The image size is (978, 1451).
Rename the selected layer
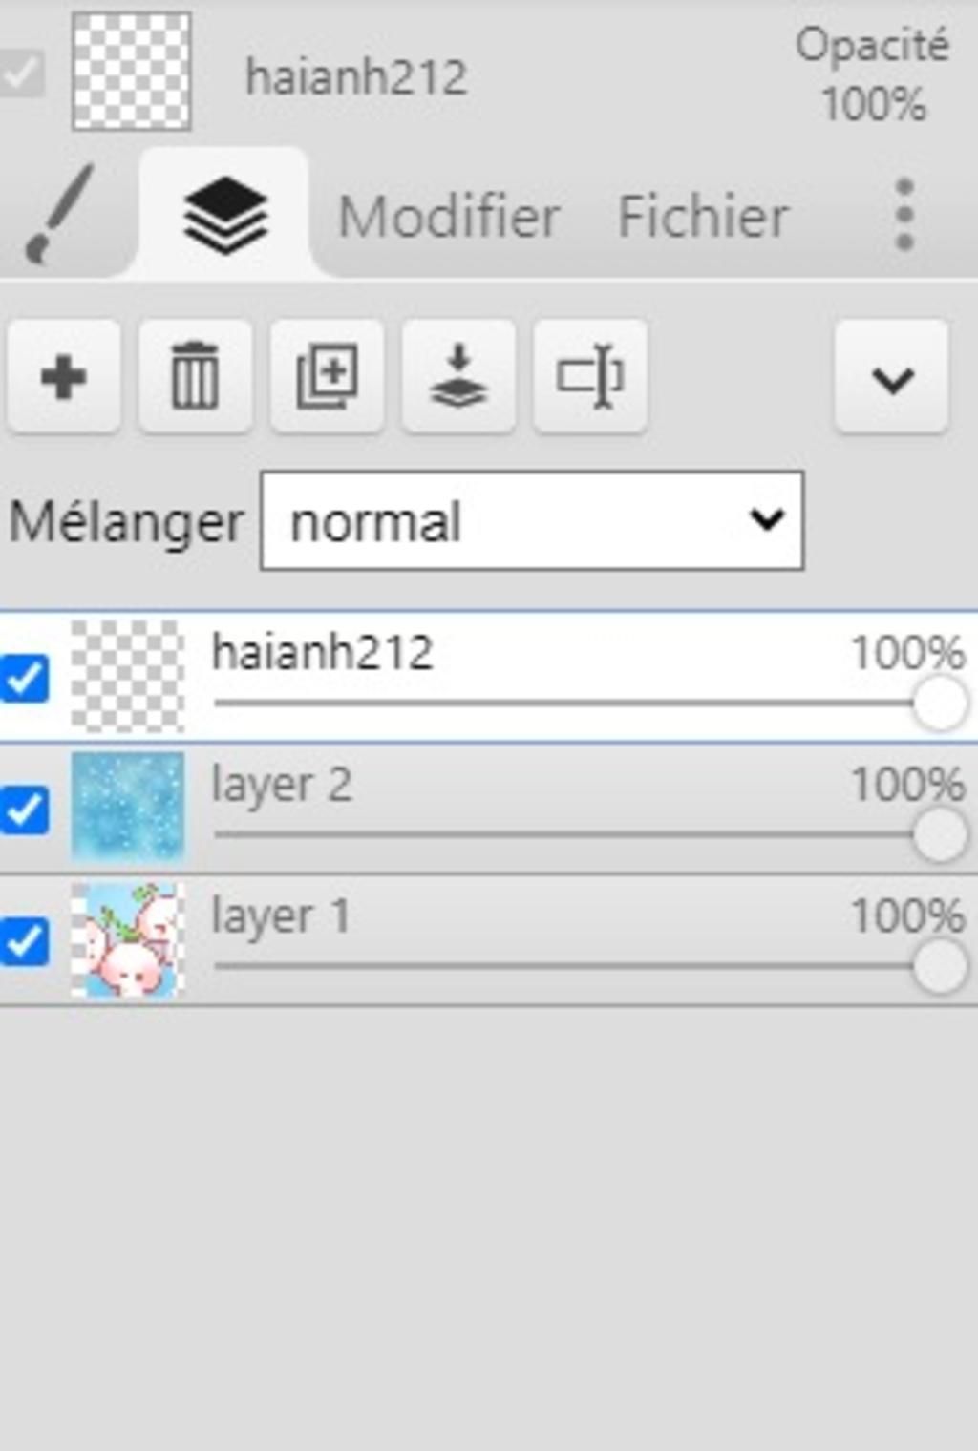(590, 377)
